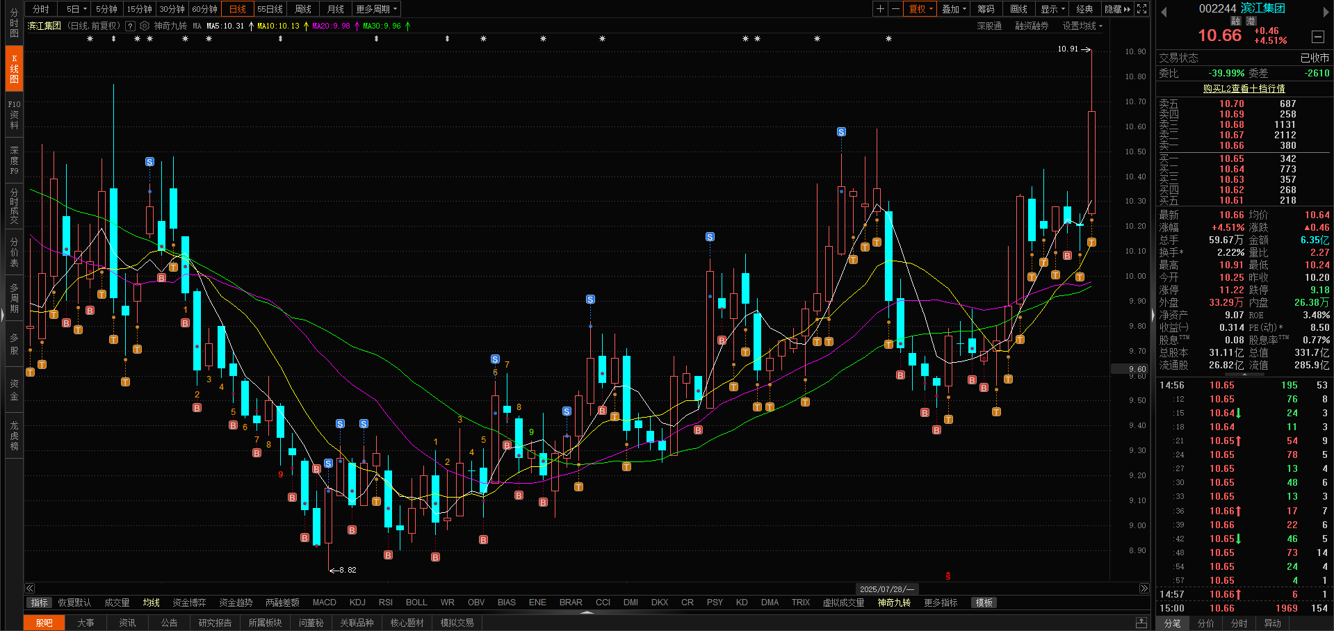This screenshot has height=631, width=1334.
Task: Open the 股吧 bottom tab
Action: (44, 623)
